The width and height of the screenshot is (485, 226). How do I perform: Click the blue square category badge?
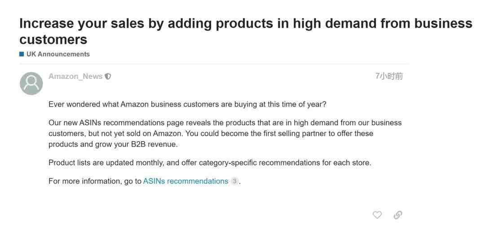pyautogui.click(x=22, y=54)
